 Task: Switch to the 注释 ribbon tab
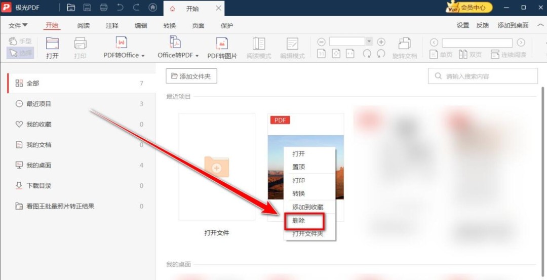point(112,25)
